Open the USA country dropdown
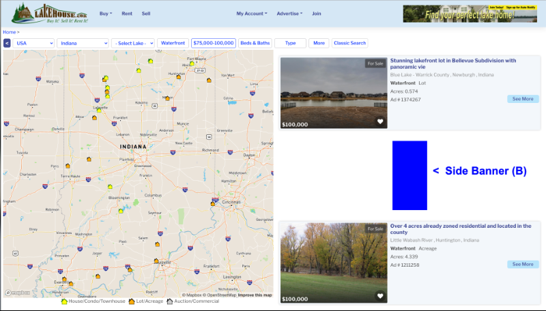The image size is (546, 311). click(x=33, y=43)
